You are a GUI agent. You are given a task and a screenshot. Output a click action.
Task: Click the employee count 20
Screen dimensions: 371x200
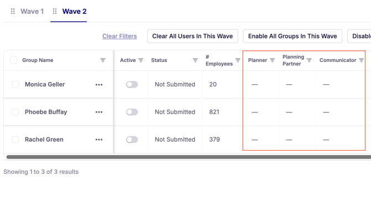(213, 85)
